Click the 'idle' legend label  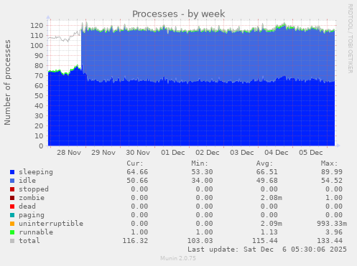pos(27,181)
